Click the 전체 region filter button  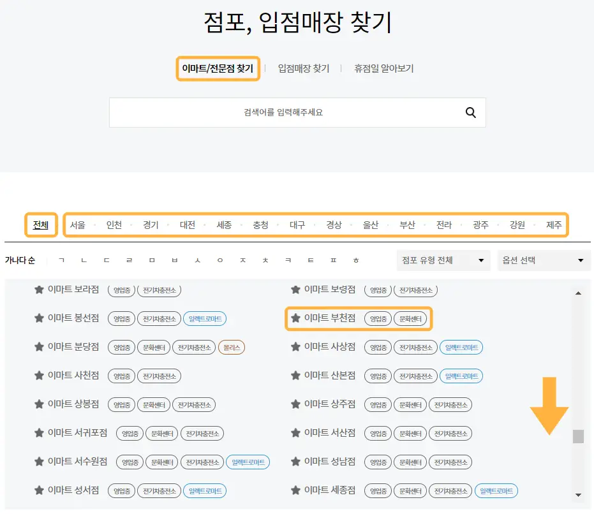point(41,224)
